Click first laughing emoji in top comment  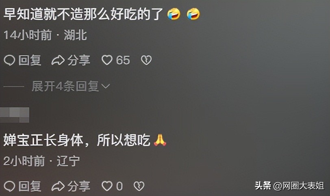(174, 14)
